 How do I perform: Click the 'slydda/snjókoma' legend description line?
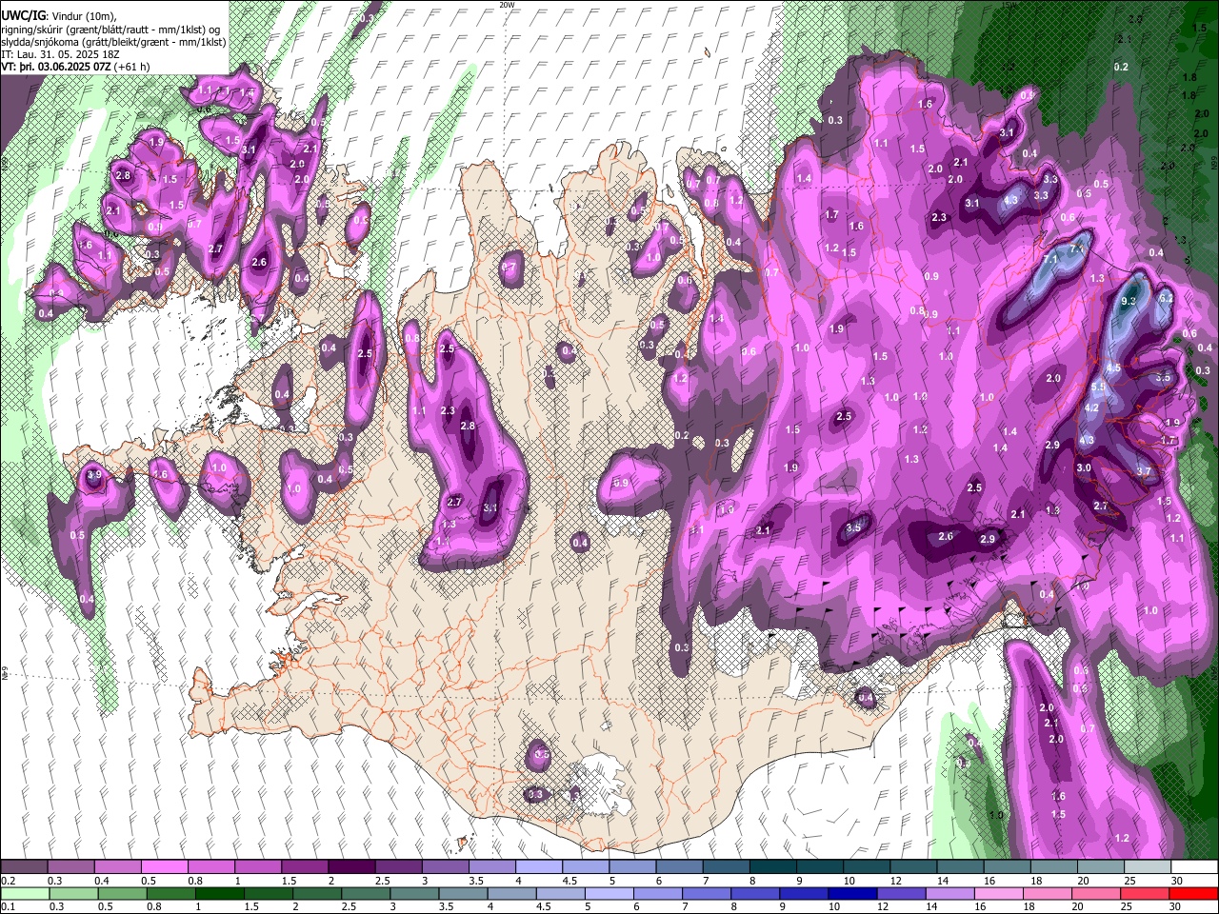click(113, 42)
